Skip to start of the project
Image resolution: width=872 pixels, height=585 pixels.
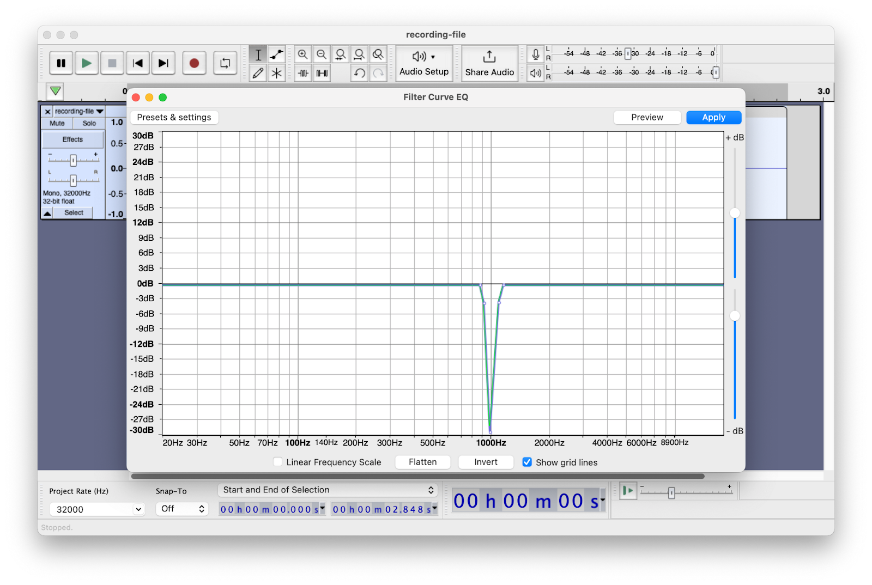coord(138,63)
